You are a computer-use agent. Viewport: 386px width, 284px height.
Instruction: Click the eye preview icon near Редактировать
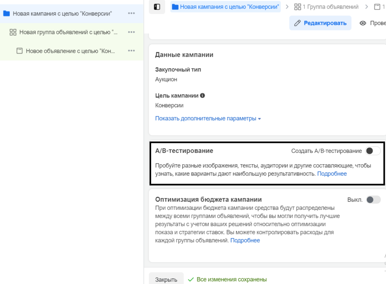pyautogui.click(x=363, y=23)
